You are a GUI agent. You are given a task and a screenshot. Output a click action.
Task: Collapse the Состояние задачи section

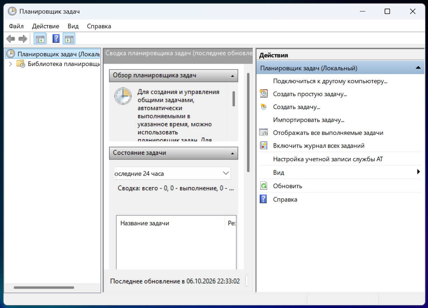(x=232, y=153)
